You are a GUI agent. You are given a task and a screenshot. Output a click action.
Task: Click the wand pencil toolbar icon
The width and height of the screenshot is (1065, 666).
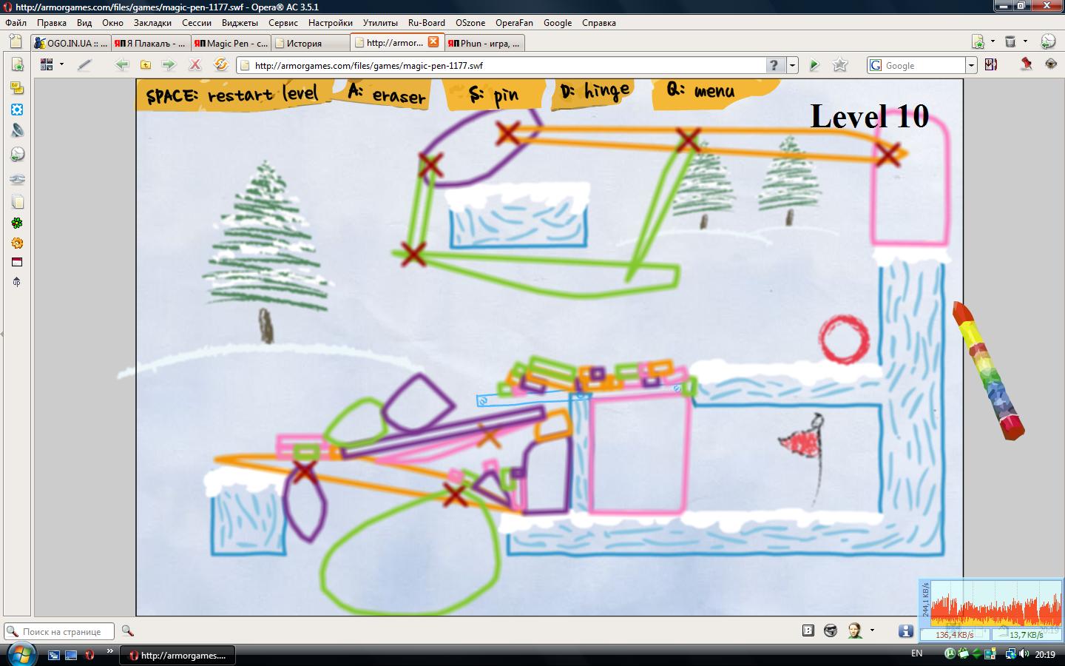84,65
